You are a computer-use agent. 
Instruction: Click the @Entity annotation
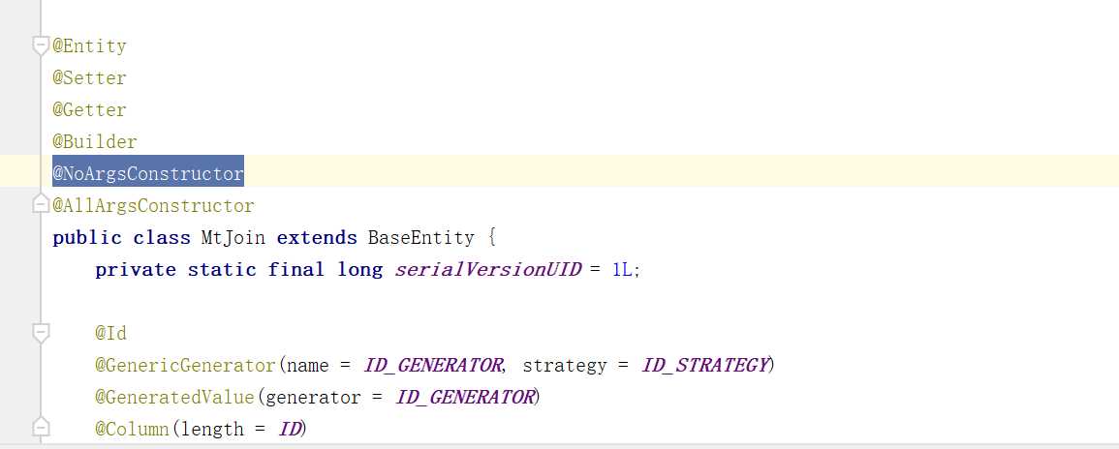click(x=89, y=46)
